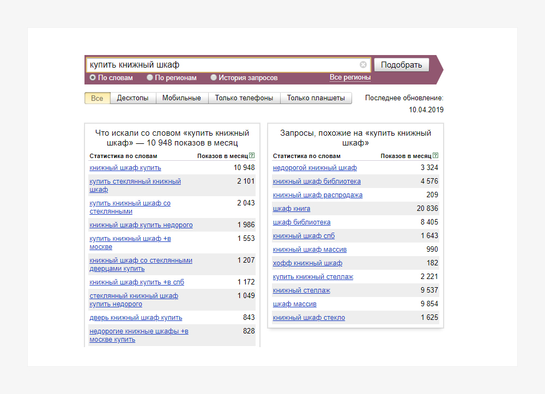Select the "Все" devices tab

(97, 98)
